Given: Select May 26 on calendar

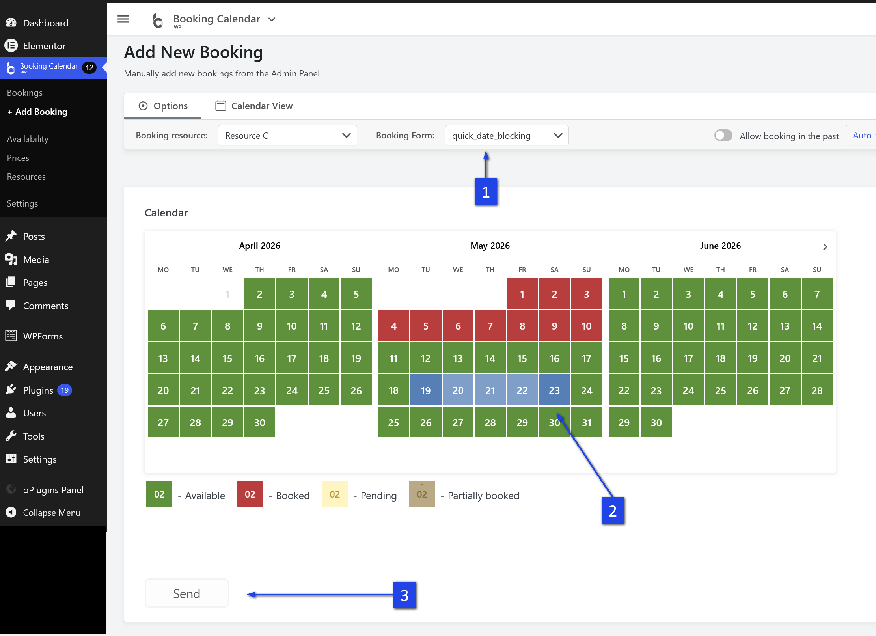Looking at the screenshot, I should (425, 423).
